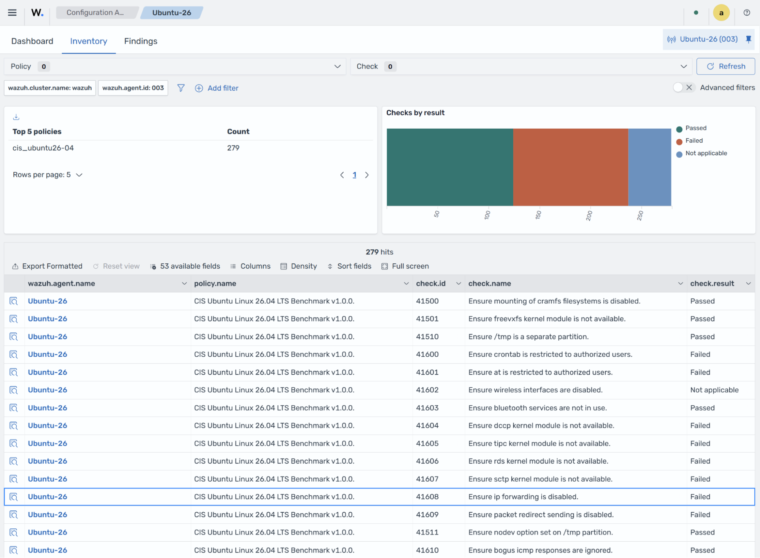Open the user avatar 'a' menu
Screen dimensions: 760x558
721,13
